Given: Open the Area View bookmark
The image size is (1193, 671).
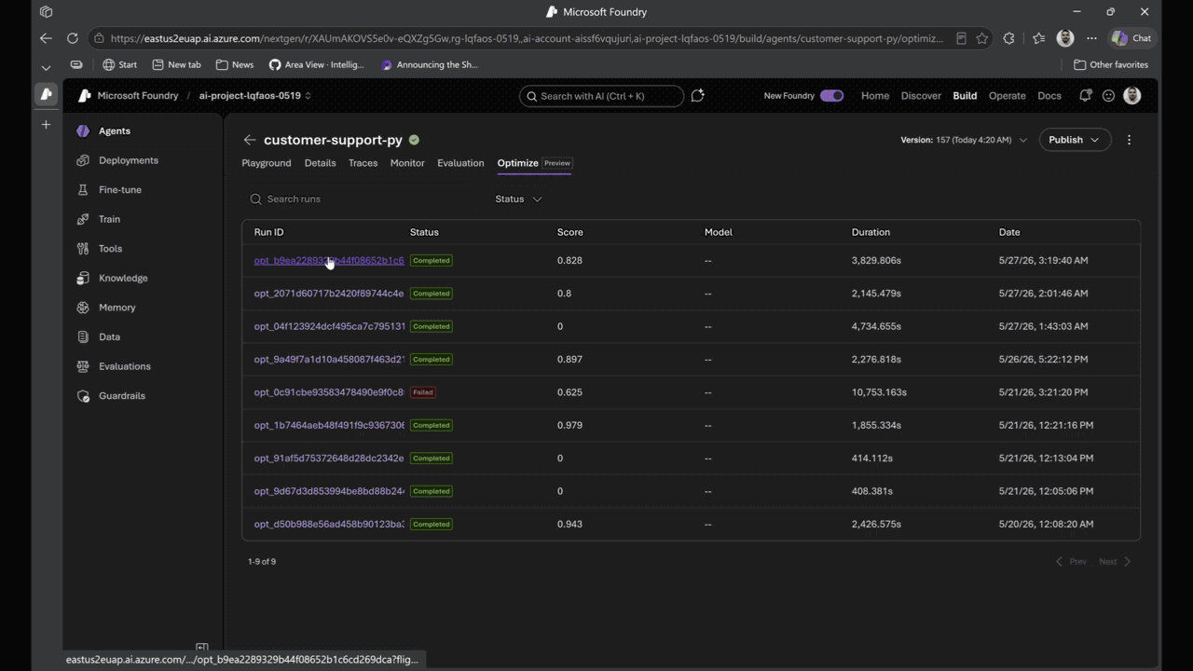Looking at the screenshot, I should tap(317, 65).
